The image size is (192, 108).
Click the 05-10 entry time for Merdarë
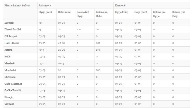click(42, 63)
